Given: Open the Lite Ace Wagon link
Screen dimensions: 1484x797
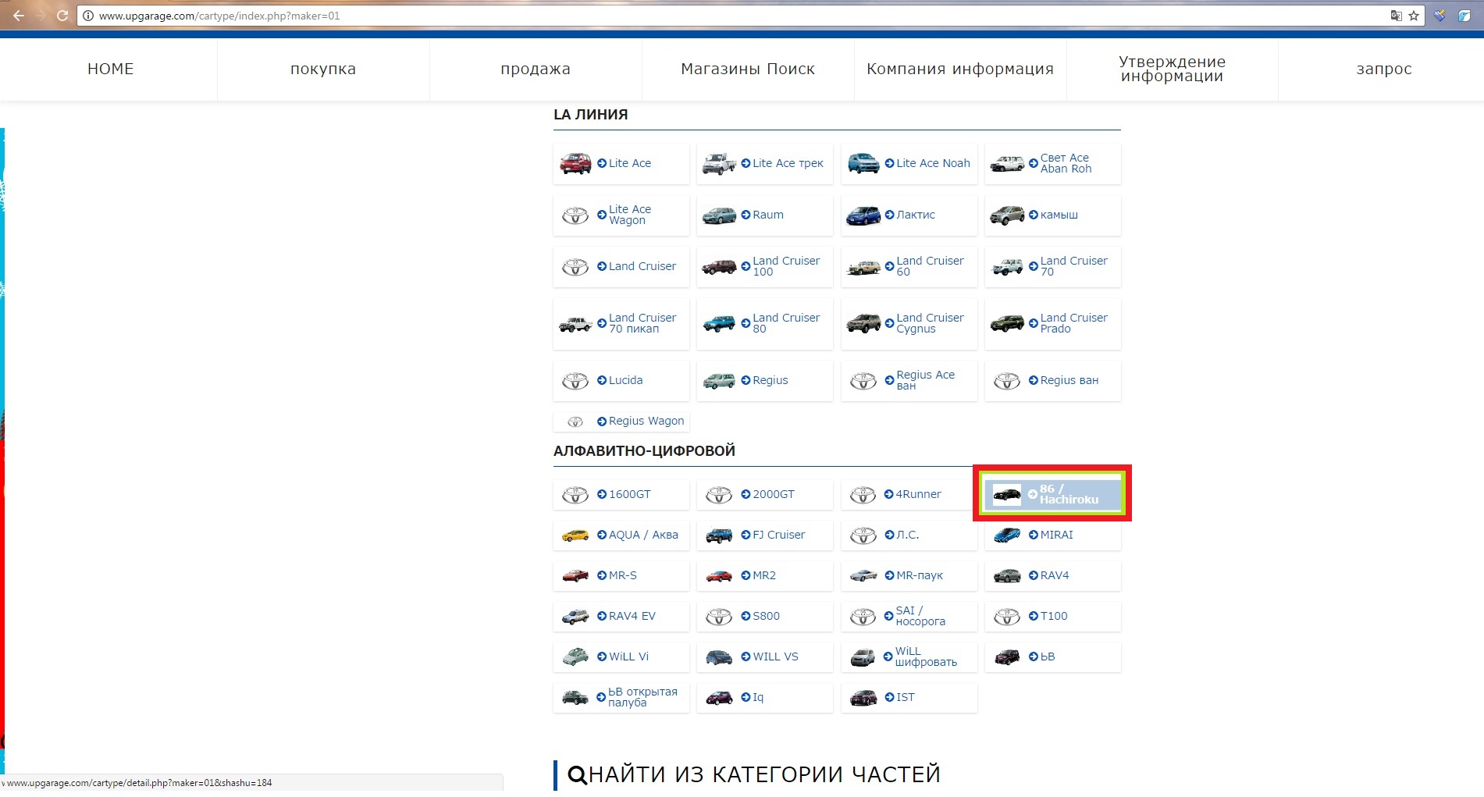Looking at the screenshot, I should [629, 215].
